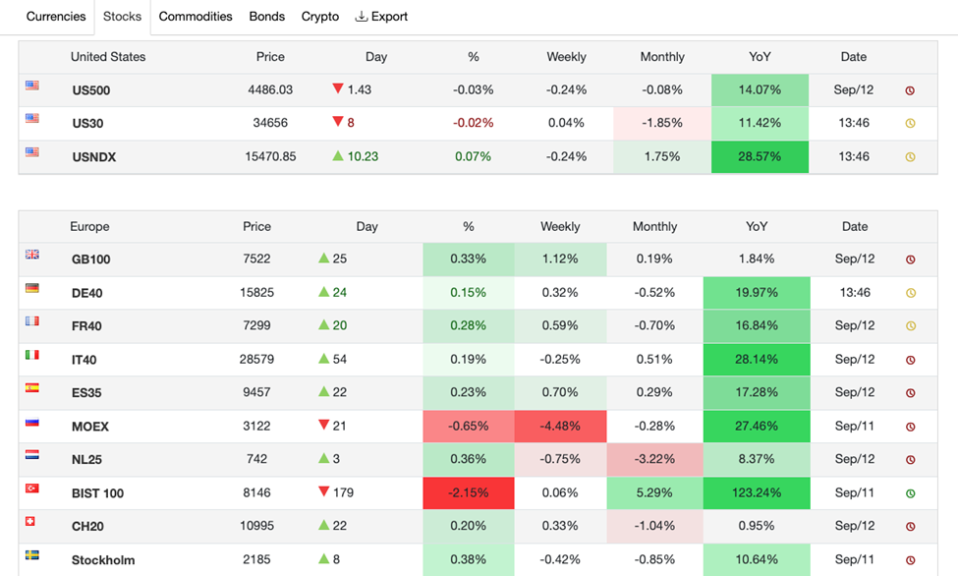
Task: Click the Weekly header in United States table
Action: coord(566,57)
